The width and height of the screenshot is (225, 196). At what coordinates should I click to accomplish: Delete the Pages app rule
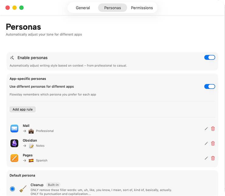pos(213,158)
